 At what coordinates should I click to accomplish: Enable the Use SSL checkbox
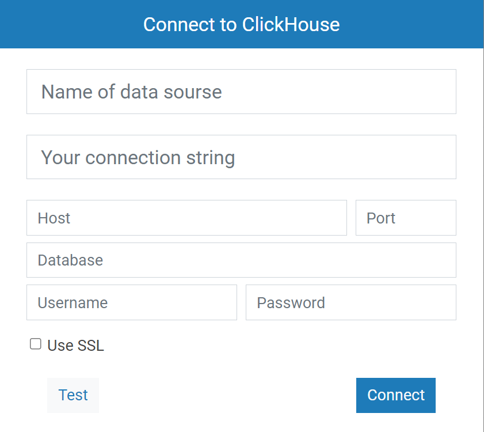[x=36, y=344]
